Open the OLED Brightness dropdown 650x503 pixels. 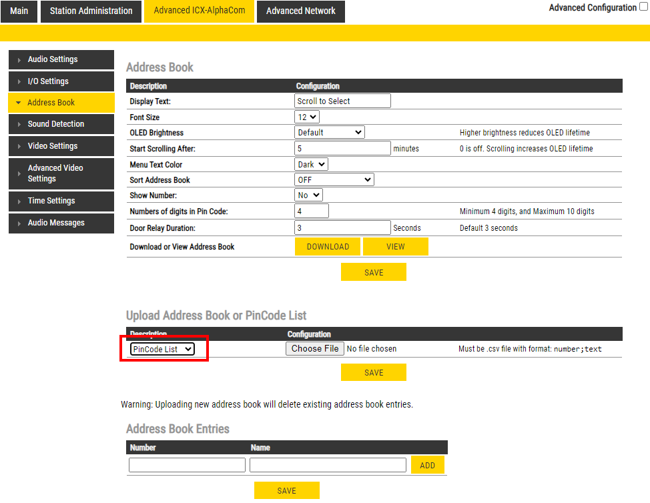point(330,133)
